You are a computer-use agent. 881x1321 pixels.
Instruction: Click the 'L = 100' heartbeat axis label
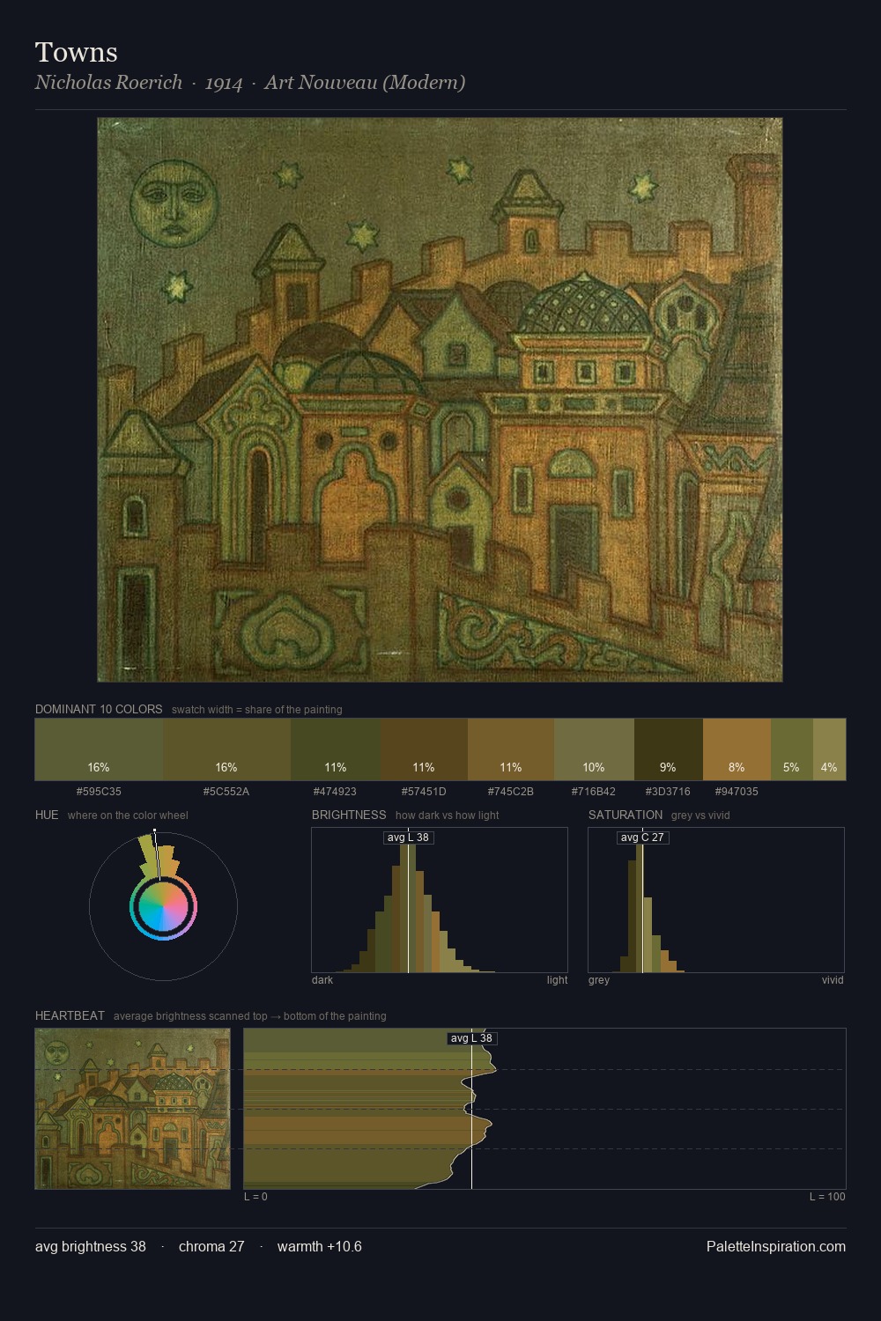click(x=827, y=1197)
